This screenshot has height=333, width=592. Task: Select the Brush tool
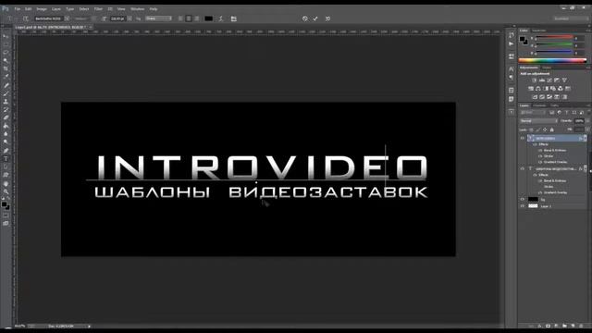[6, 93]
